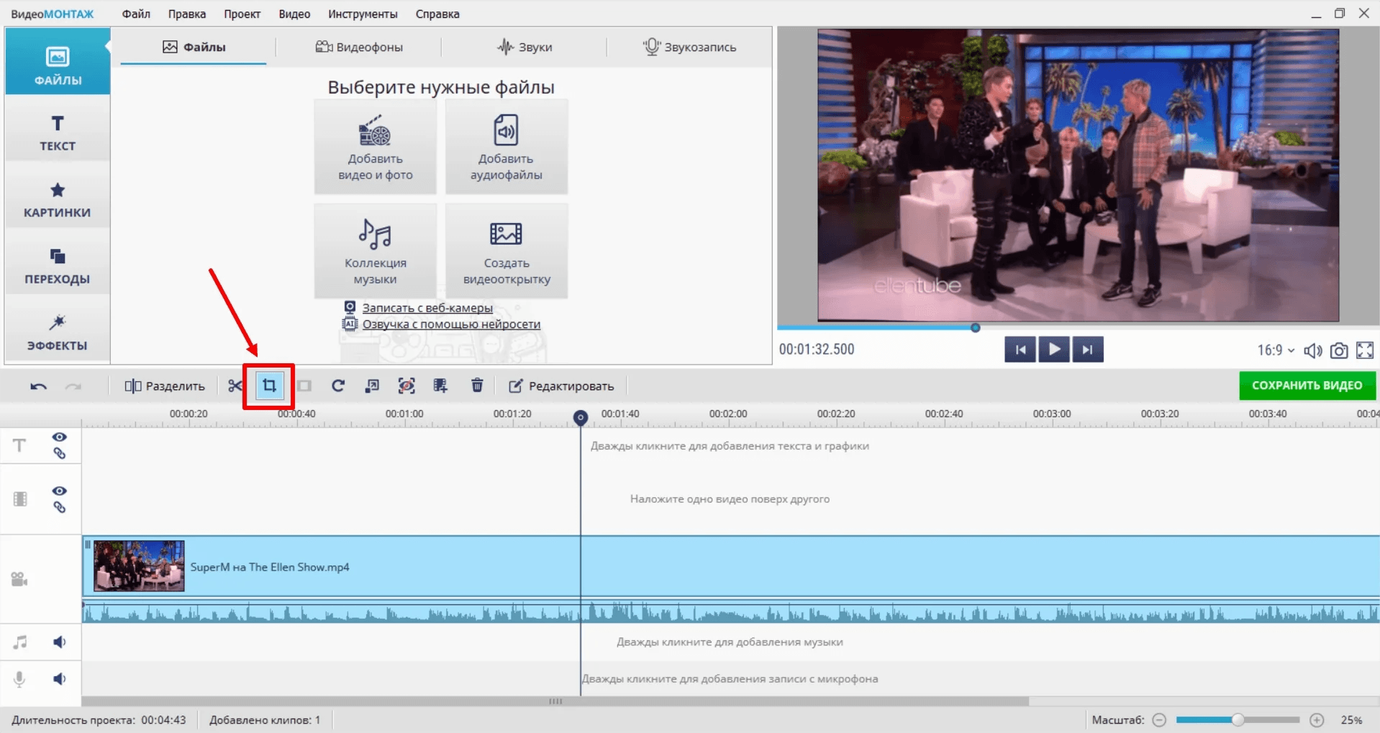Click the Записать с веб-камеры link
The height and width of the screenshot is (733, 1380).
[x=427, y=308]
